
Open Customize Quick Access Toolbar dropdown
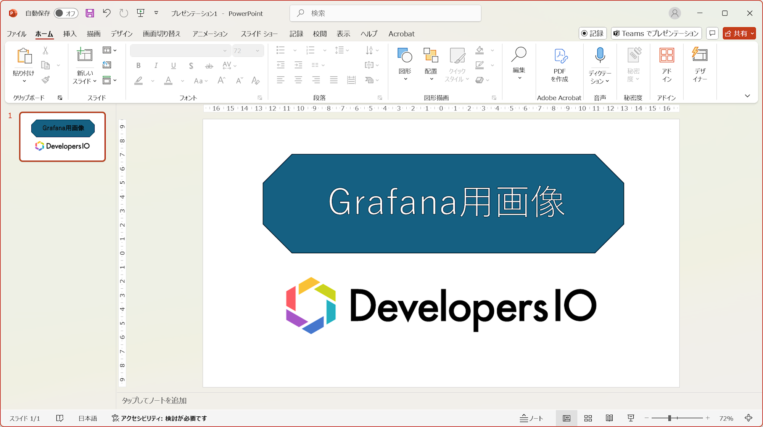tap(156, 13)
